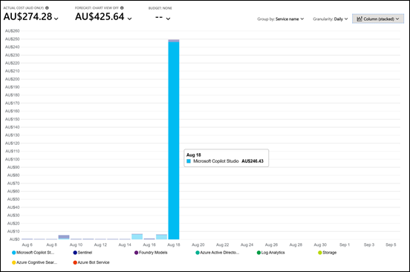Click the AU$246.43 value in the tooltip
Image resolution: width=410 pixels, height=272 pixels.
253,161
